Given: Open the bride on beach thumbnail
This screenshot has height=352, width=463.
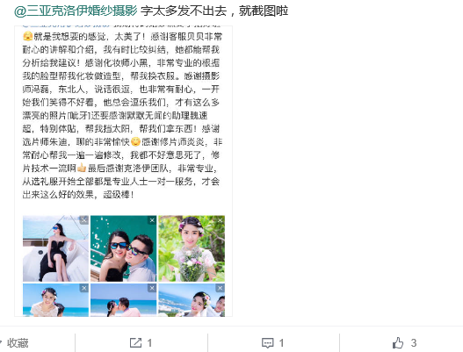Looking at the screenshot, I should pos(55,300).
